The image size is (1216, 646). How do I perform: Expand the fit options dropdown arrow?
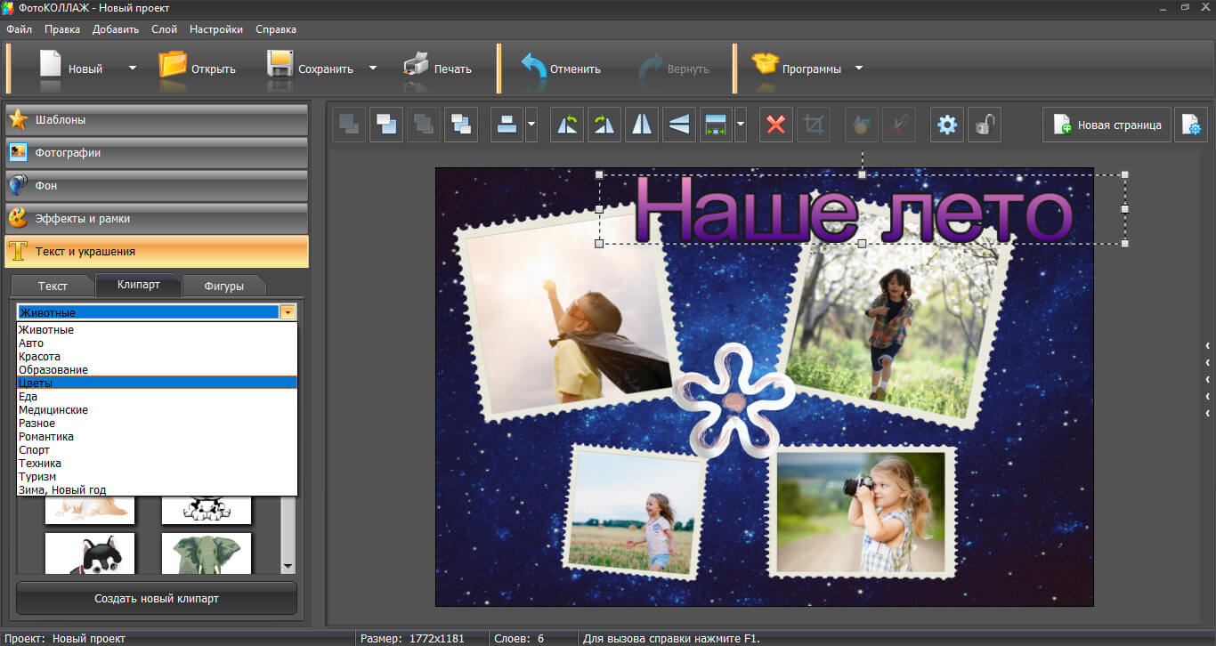741,125
